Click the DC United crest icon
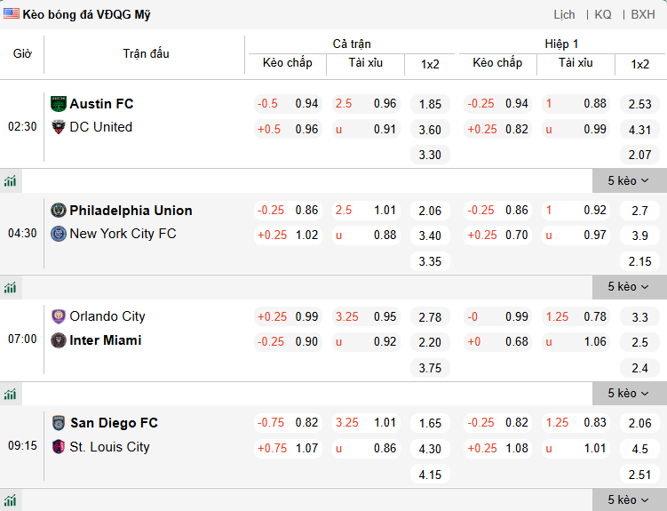Image resolution: width=667 pixels, height=511 pixels. point(59,127)
